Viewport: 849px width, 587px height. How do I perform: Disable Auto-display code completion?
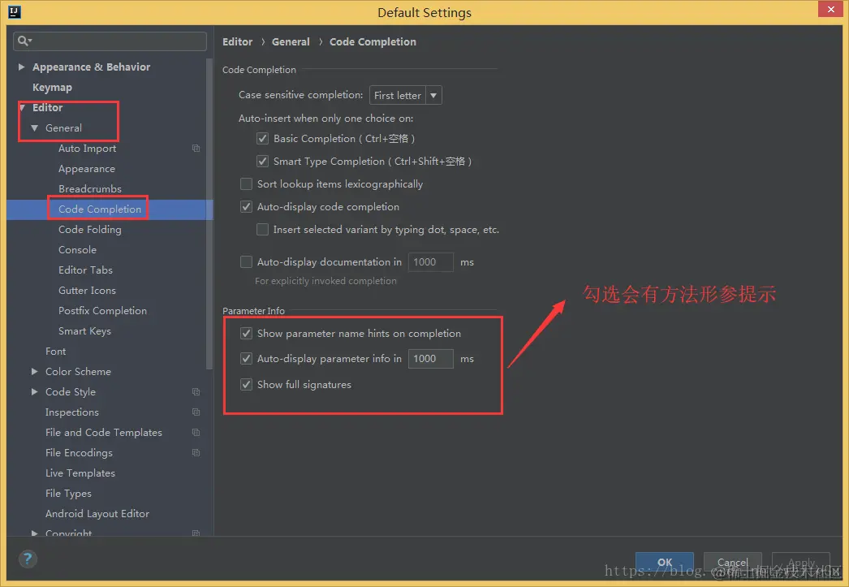[247, 207]
